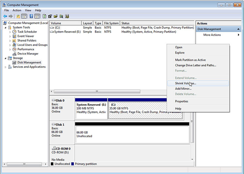Viewport: 244px width, 174px height.
Task: Click the File System column header
Action: pyautogui.click(x=111, y=23)
